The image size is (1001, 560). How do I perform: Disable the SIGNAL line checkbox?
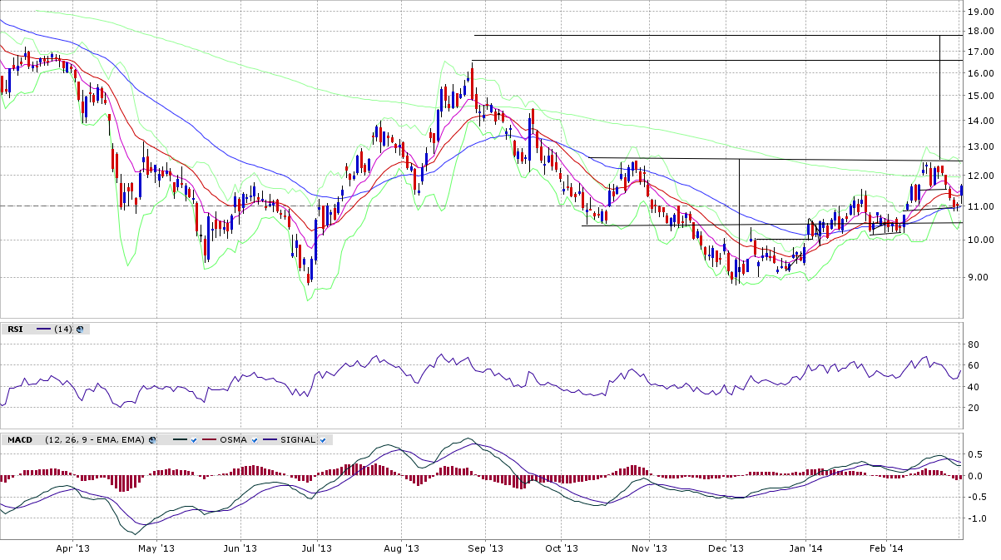(323, 439)
